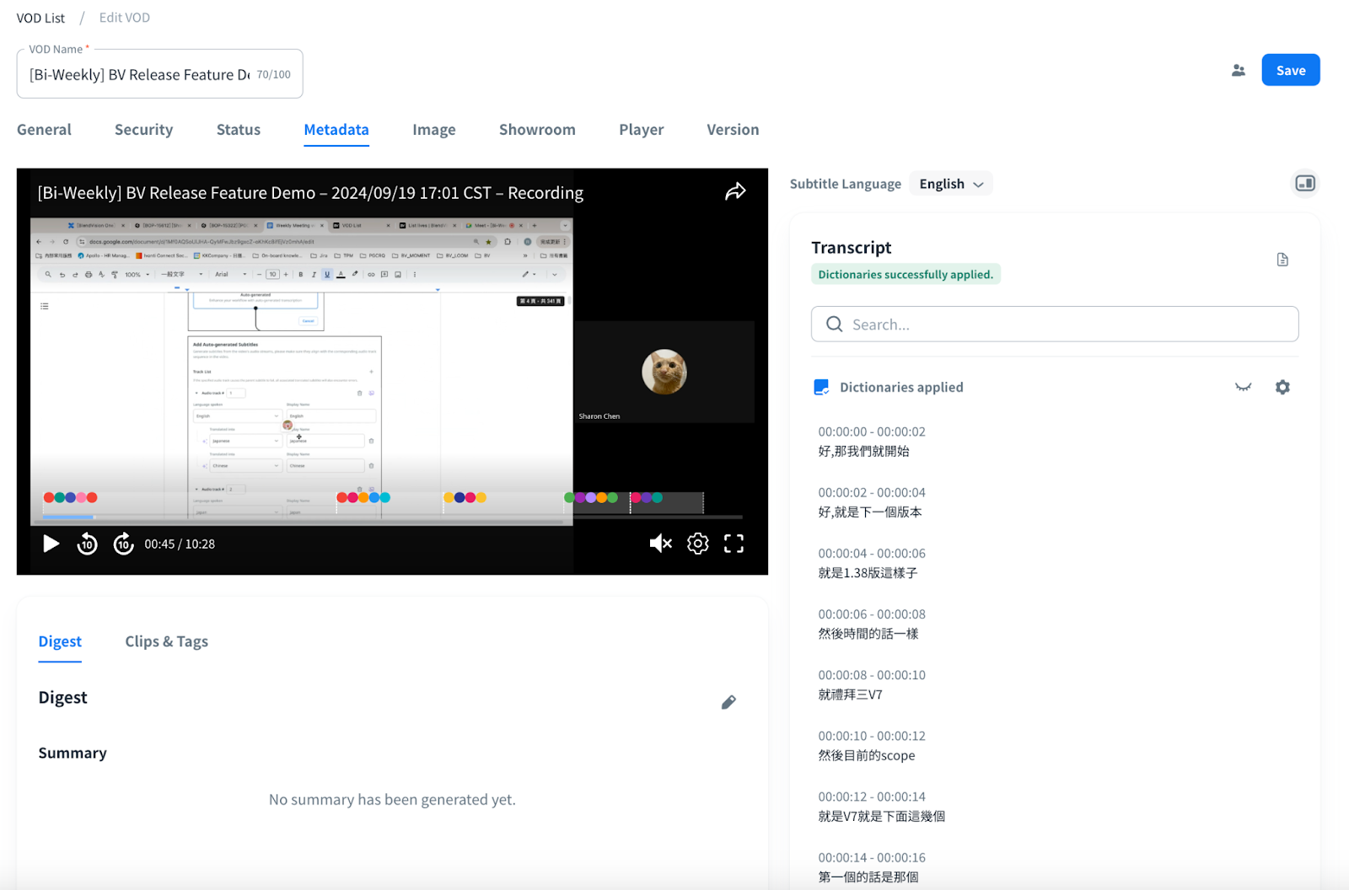Open video player settings gear
The image size is (1349, 890).
[x=697, y=544]
